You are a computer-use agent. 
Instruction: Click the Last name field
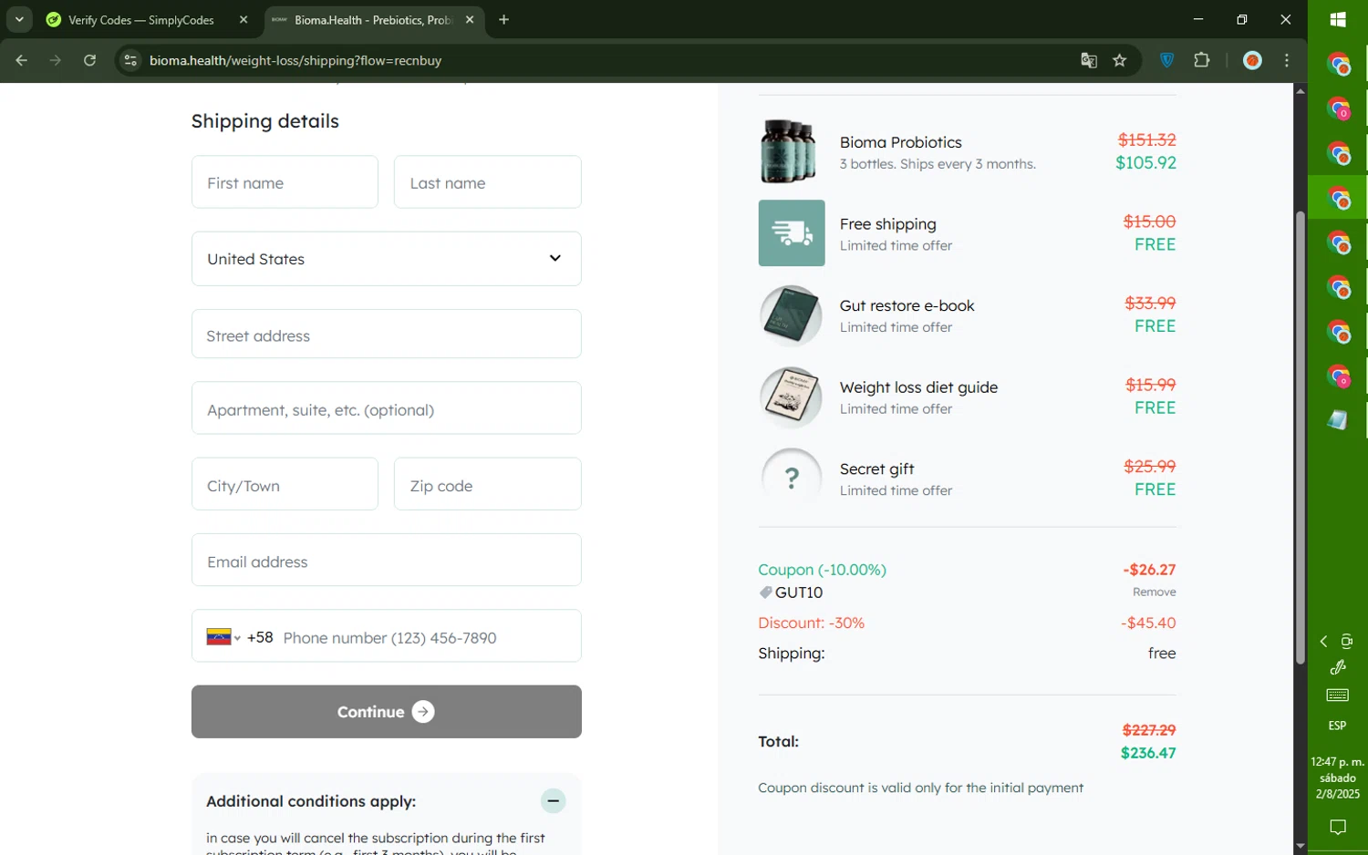[x=487, y=182]
